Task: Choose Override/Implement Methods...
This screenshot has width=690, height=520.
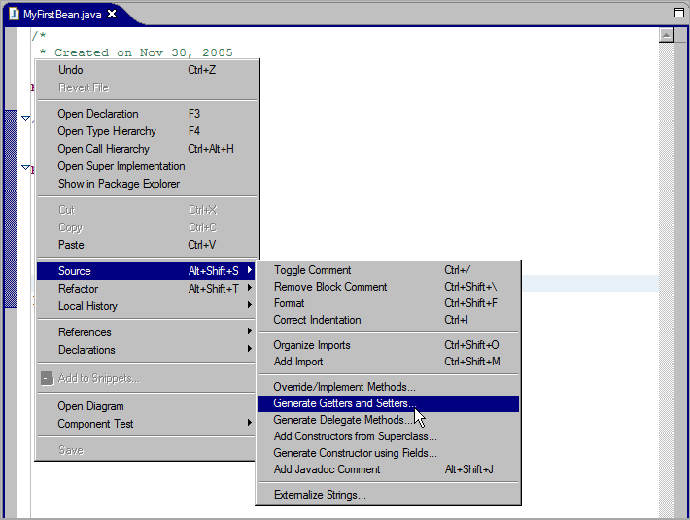Action: [388, 387]
